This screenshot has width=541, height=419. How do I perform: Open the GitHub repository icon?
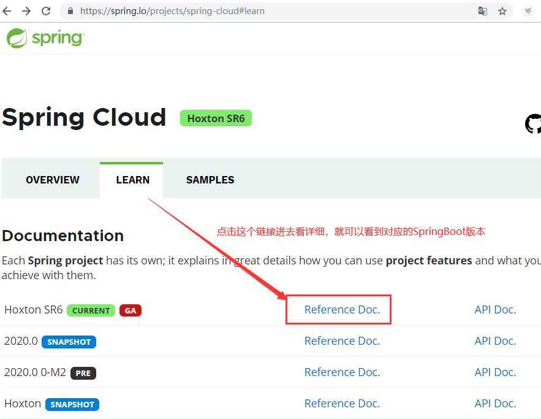click(533, 124)
